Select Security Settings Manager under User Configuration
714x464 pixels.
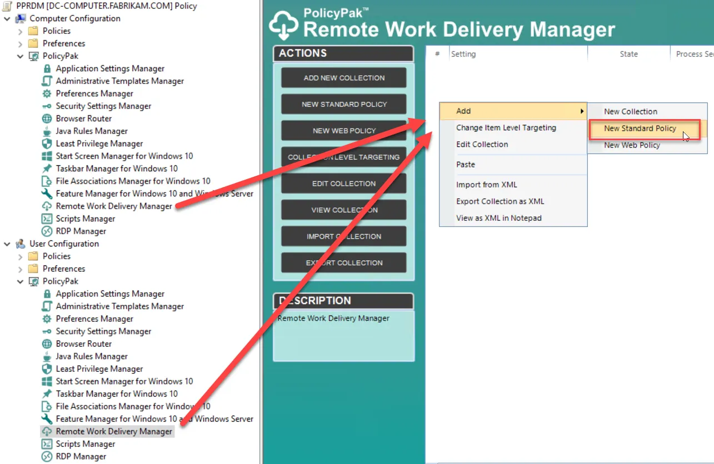[x=103, y=331]
